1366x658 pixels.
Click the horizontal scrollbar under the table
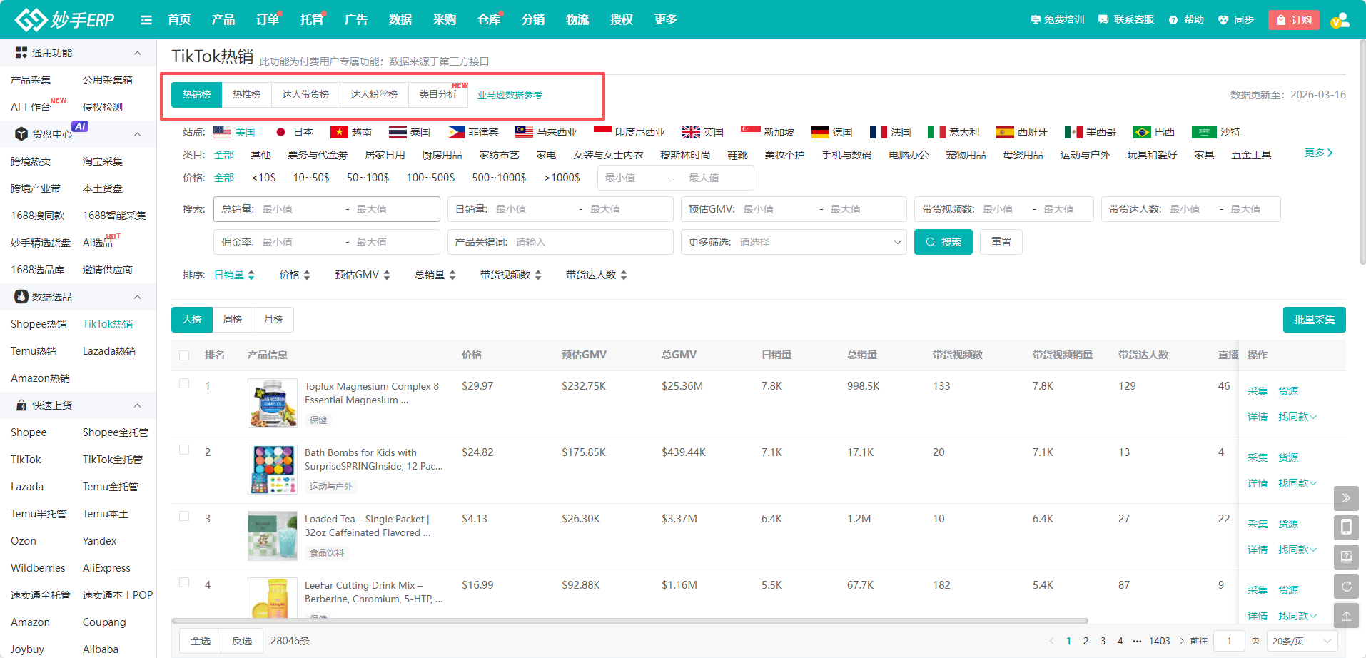628,621
